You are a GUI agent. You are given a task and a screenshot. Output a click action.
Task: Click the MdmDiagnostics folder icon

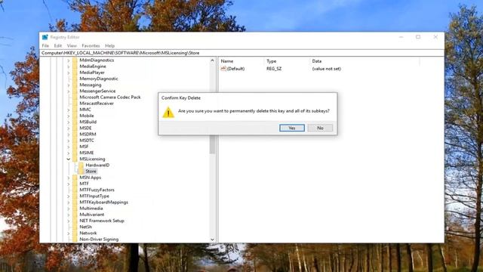coord(75,60)
